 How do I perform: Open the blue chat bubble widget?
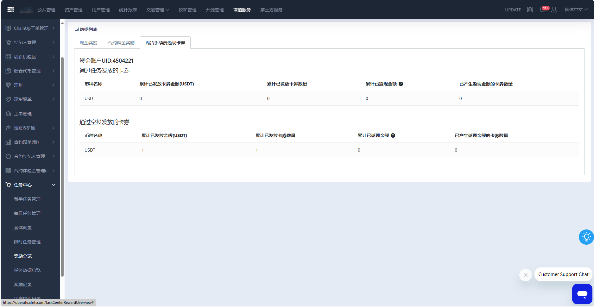[x=582, y=294]
